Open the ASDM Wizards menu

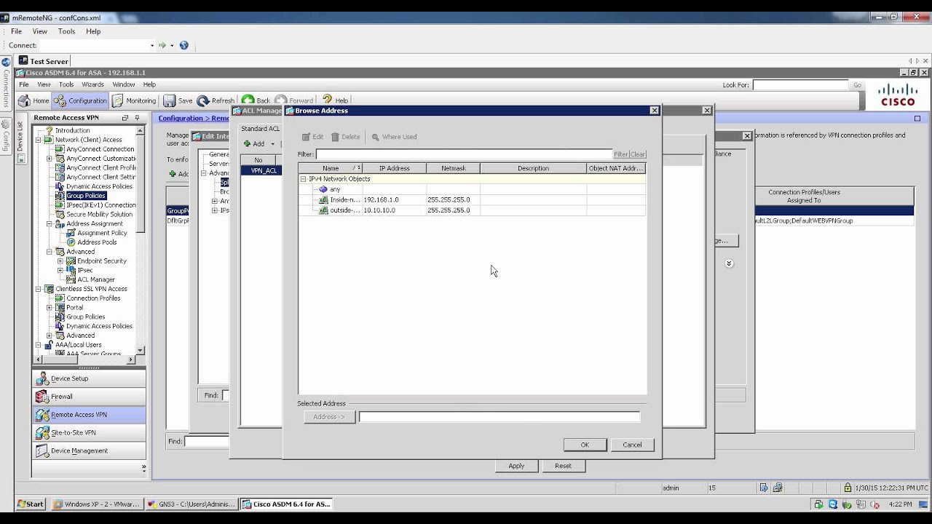(92, 84)
